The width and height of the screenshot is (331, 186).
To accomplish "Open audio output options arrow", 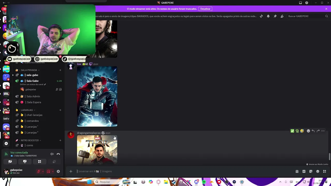I will [52, 171].
